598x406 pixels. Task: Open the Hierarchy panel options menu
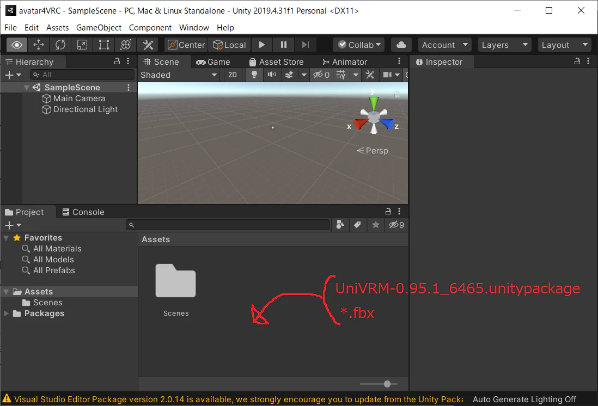coord(128,61)
